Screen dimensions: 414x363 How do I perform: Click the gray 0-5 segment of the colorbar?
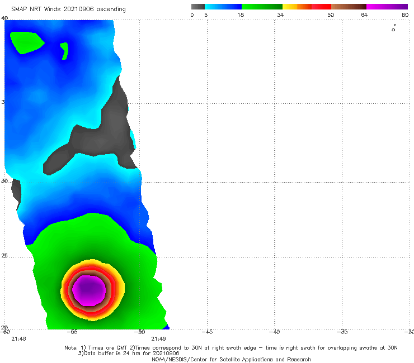[198, 7]
